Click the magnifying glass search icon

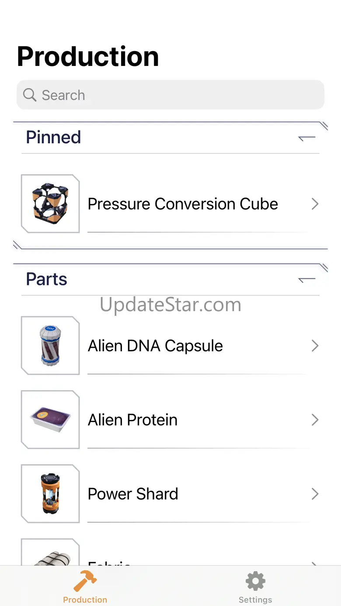tap(30, 95)
